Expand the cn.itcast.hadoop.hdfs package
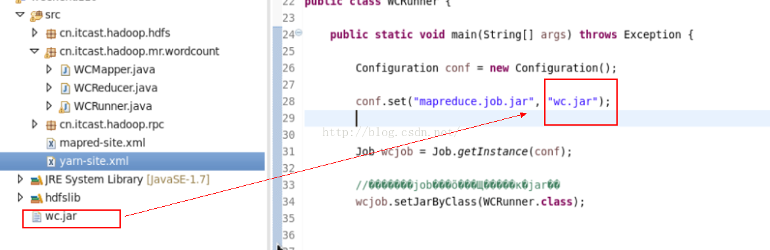770x250 pixels. pos(34,33)
